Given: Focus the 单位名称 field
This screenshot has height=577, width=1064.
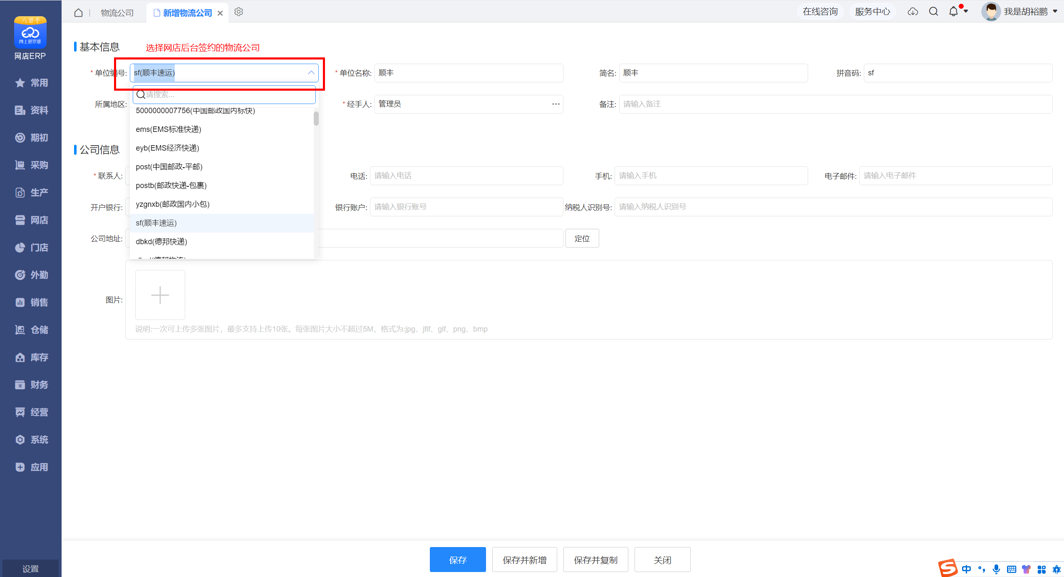Looking at the screenshot, I should 469,73.
